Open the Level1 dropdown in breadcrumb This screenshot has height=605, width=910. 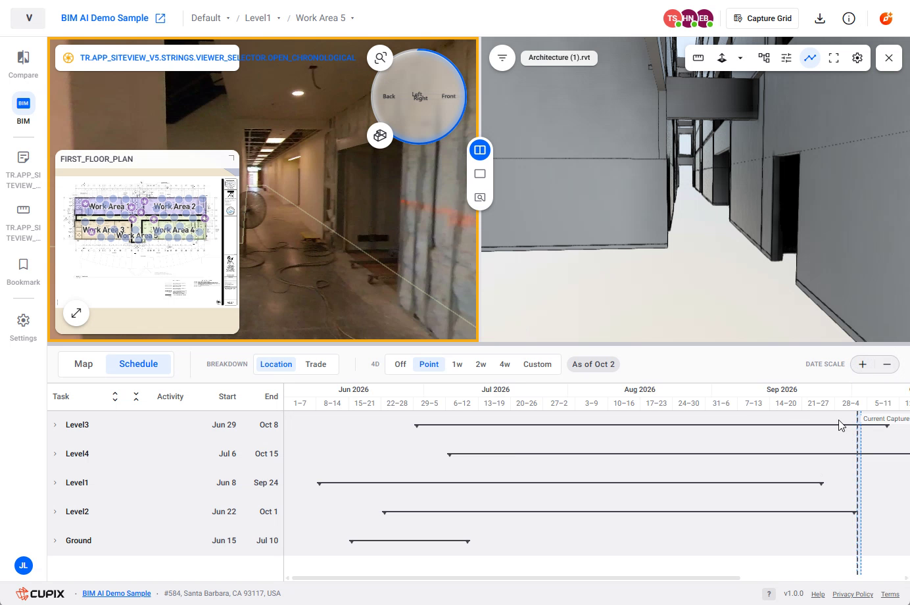pos(262,18)
